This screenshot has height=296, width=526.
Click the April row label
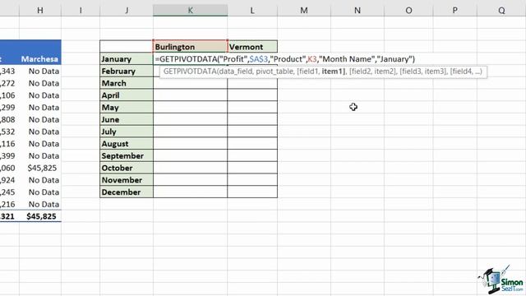point(127,95)
